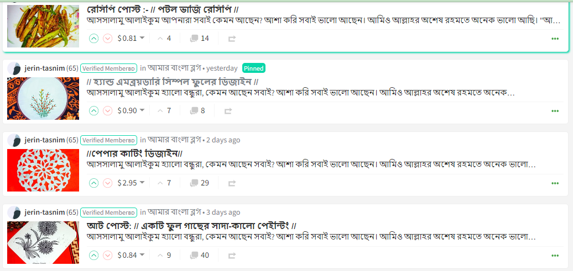This screenshot has width=573, height=271.
Task: Open three-dots menu on recipe post
Action: (x=555, y=39)
